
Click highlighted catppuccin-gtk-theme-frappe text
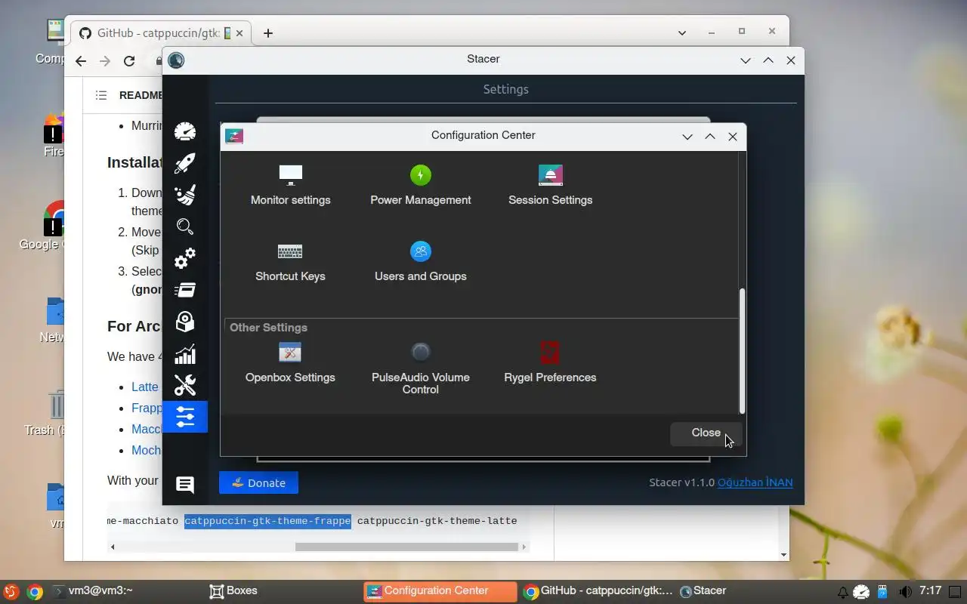pos(267,521)
